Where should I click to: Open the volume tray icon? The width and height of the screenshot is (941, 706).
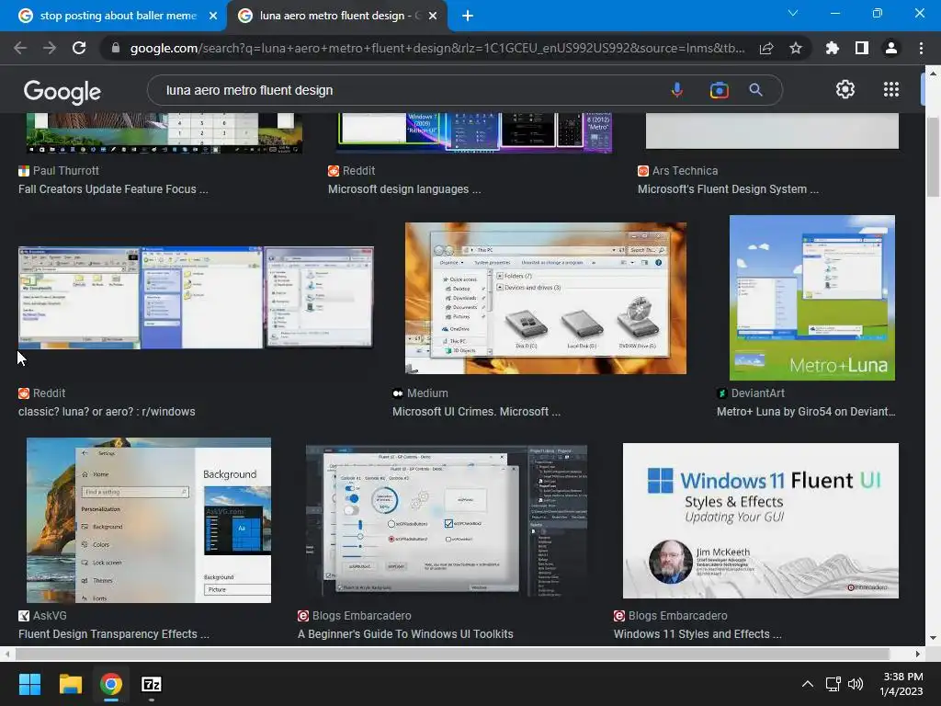[x=856, y=684]
